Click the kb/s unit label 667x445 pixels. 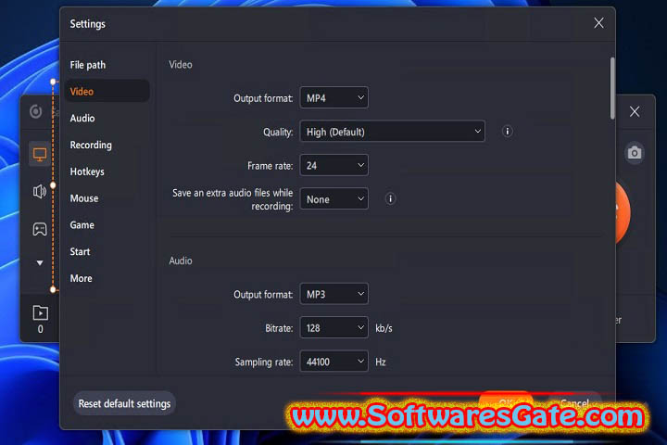point(384,328)
